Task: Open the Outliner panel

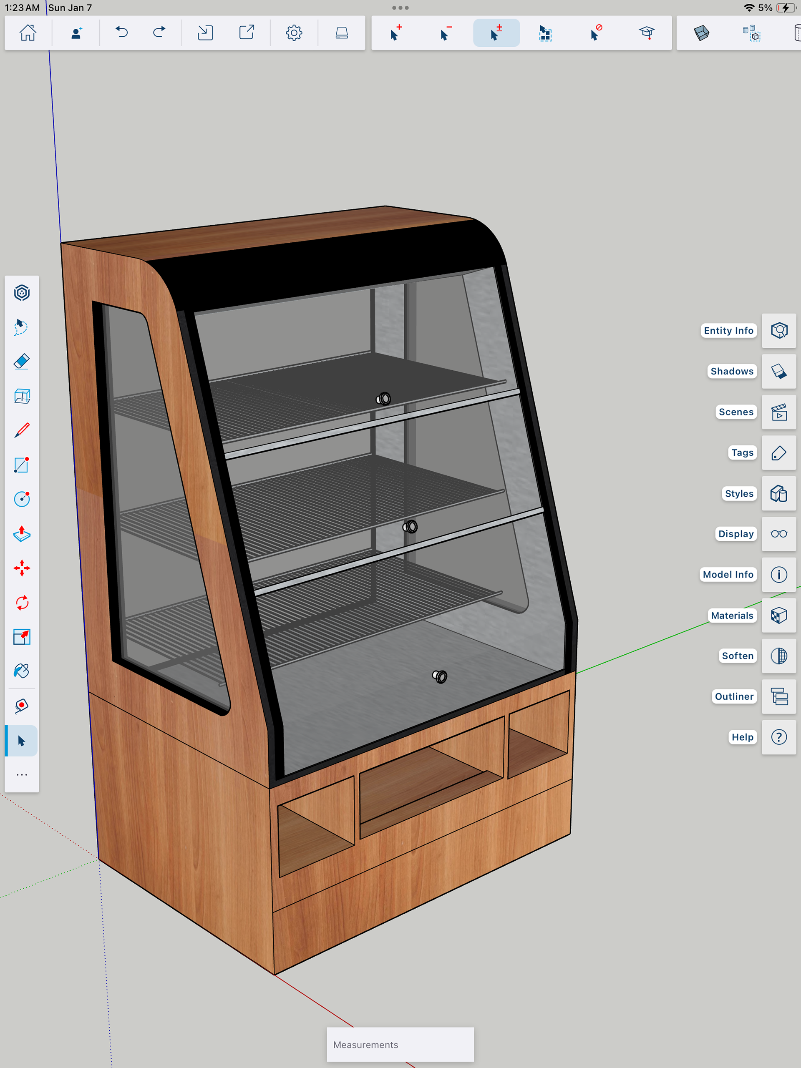Action: [778, 697]
